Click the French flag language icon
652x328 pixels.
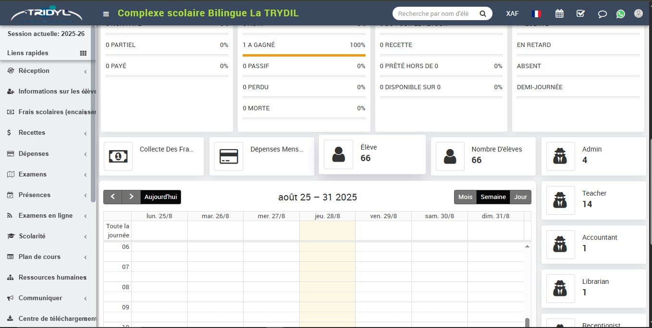[536, 13]
